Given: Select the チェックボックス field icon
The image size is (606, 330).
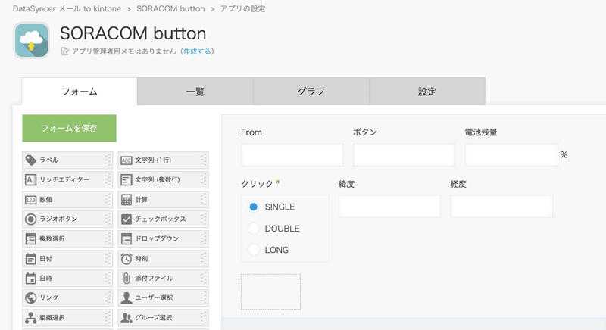Looking at the screenshot, I should 127,219.
